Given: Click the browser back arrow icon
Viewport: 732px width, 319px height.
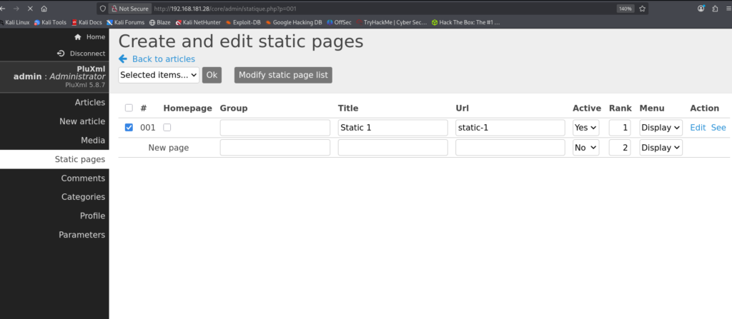Looking at the screenshot, I should [6, 9].
